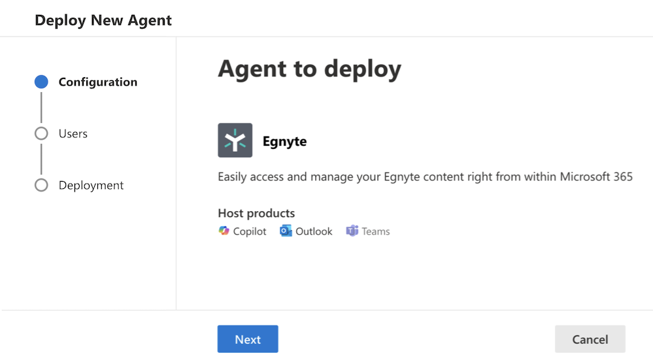Go to the Deployment step label

coord(91,186)
